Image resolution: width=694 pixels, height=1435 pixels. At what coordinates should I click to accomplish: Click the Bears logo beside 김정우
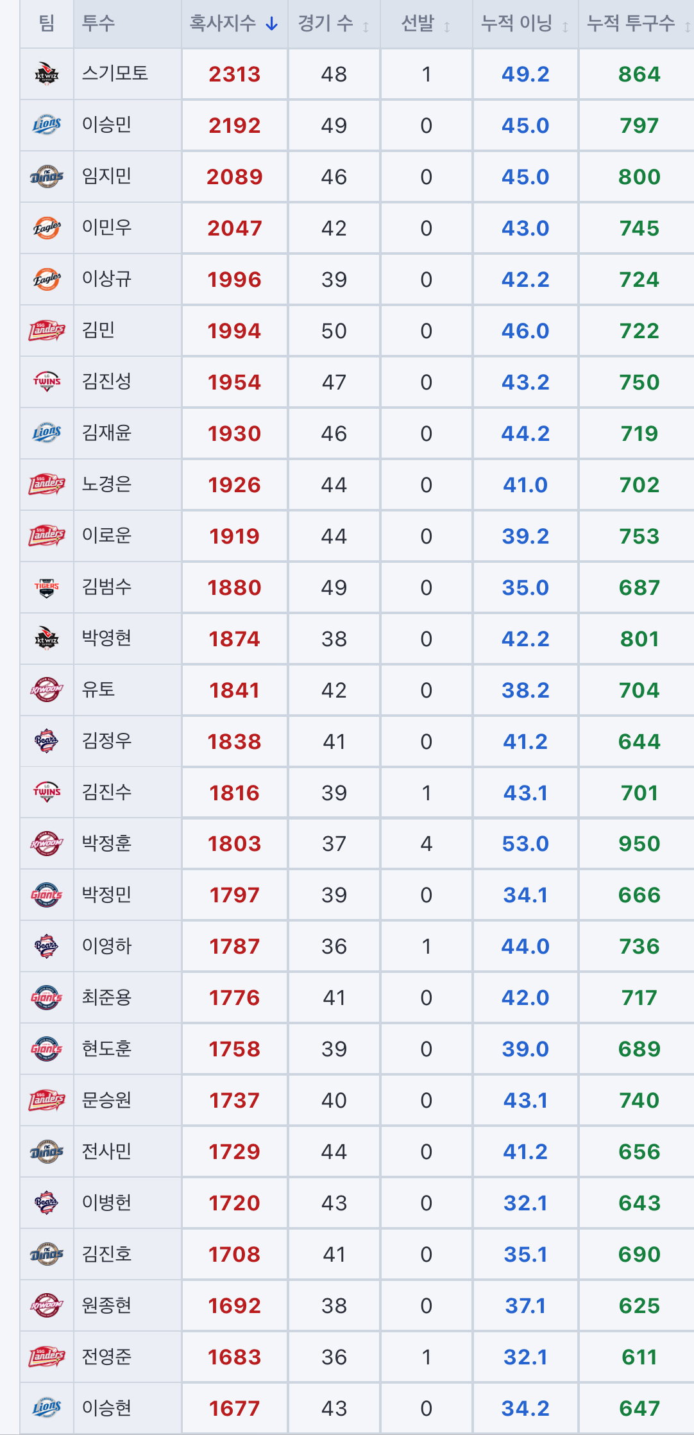coord(47,741)
